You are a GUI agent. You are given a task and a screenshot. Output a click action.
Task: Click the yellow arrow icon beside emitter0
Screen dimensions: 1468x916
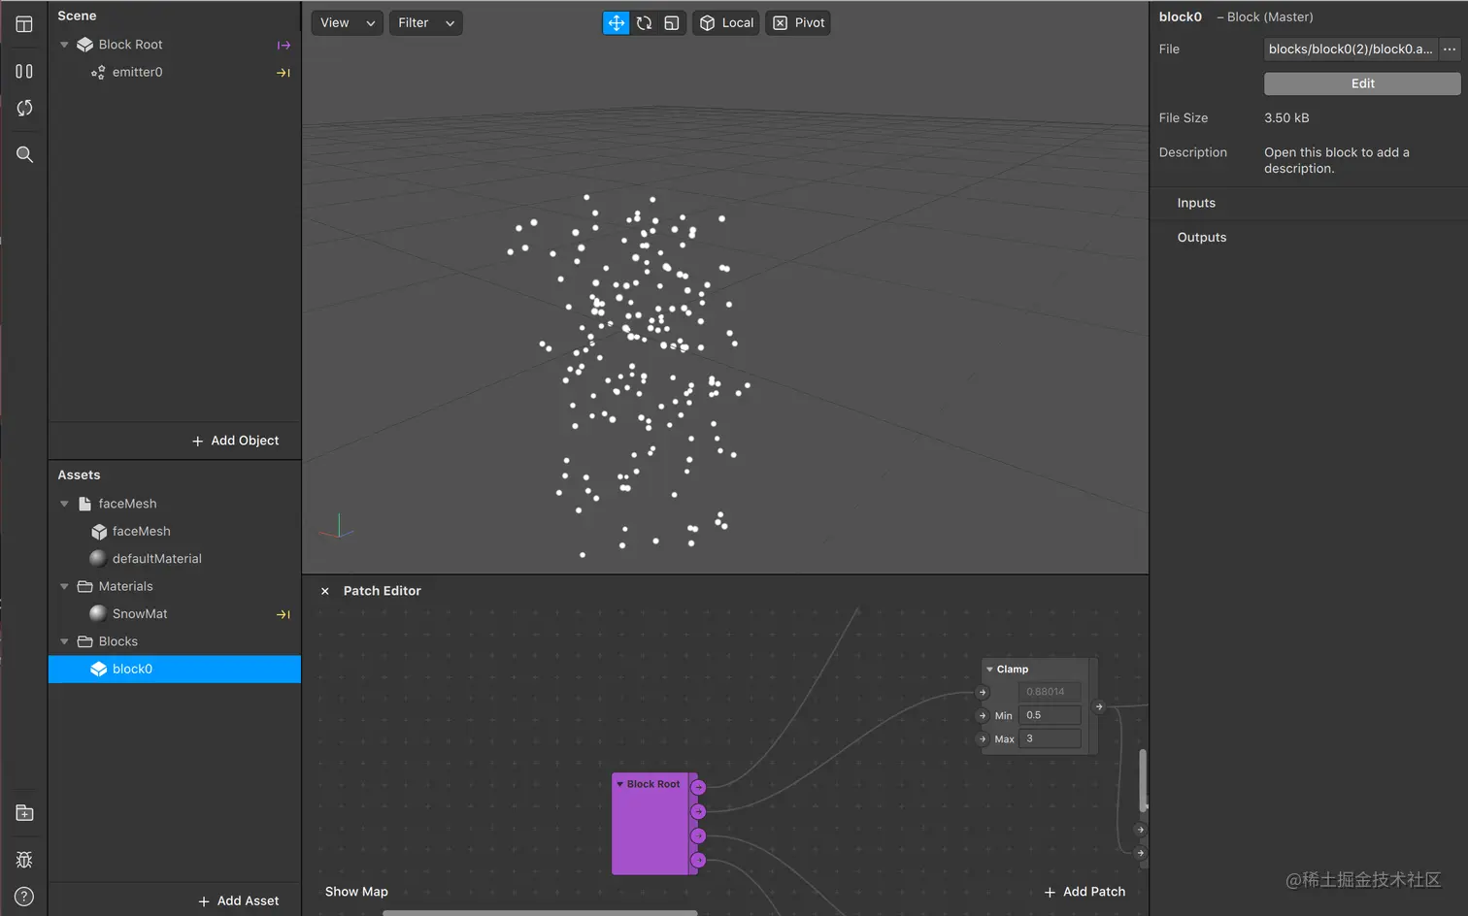pyautogui.click(x=284, y=73)
